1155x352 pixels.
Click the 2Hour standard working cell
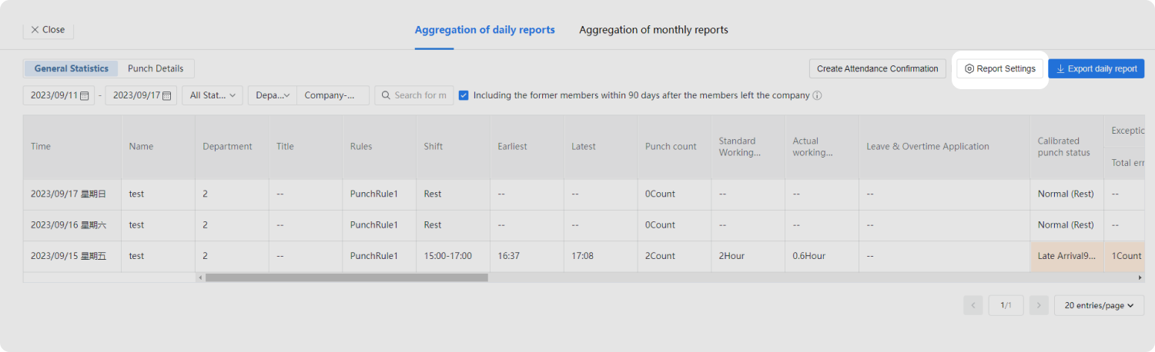point(748,256)
